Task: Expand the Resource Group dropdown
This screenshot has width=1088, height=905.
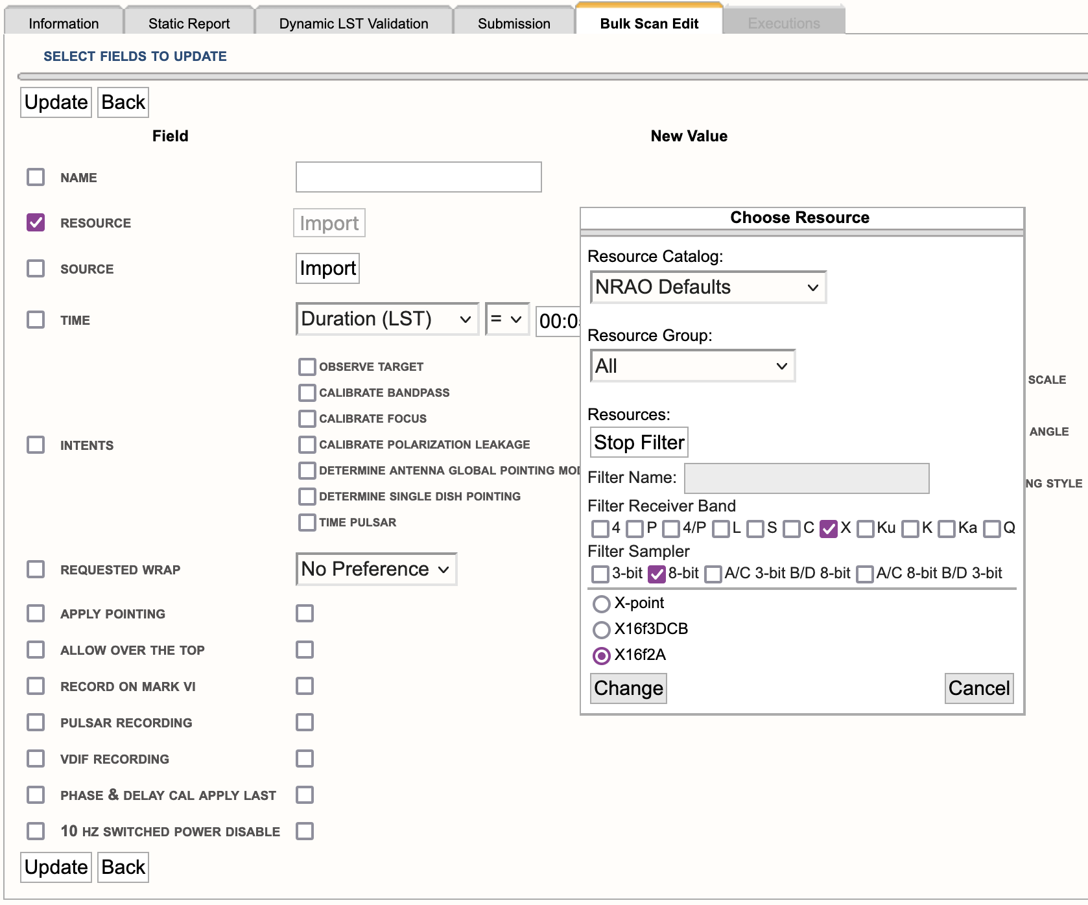Action: (x=692, y=366)
